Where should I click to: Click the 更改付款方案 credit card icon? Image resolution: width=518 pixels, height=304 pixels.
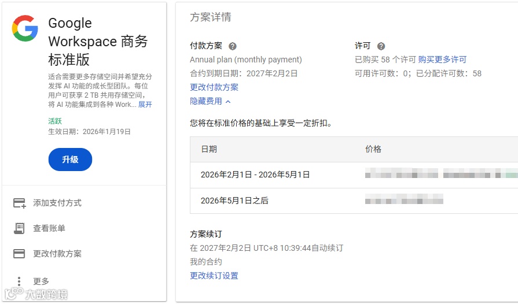19,254
